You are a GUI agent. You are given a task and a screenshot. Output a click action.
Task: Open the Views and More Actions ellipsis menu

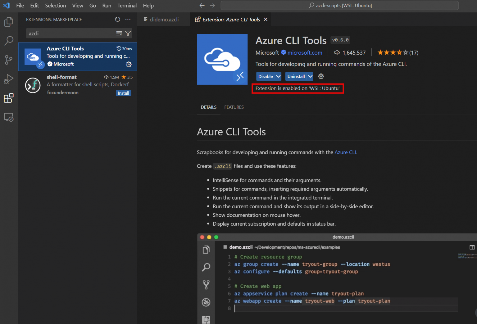tap(128, 19)
